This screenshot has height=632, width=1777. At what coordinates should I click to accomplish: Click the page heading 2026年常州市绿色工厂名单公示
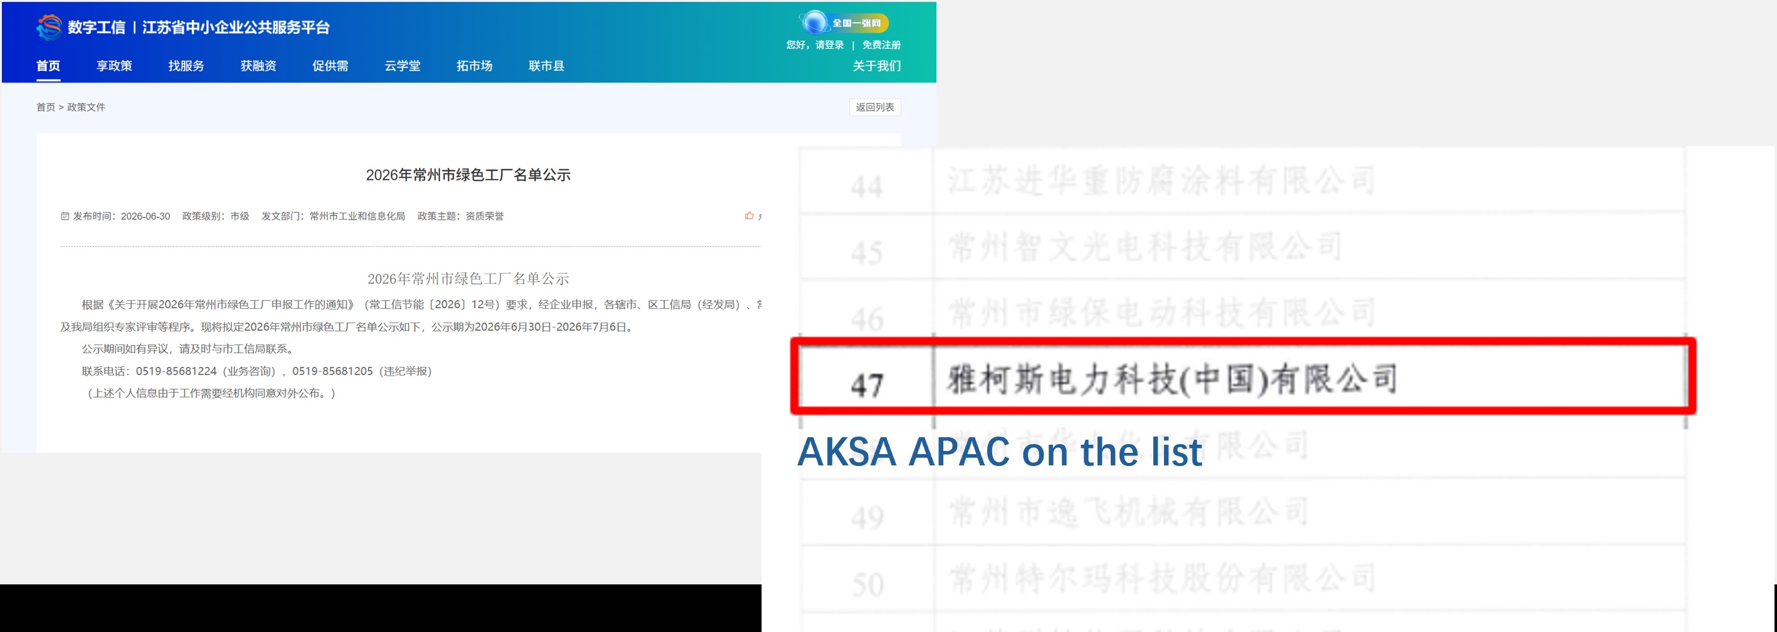(468, 175)
